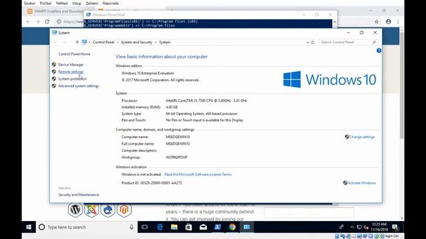The width and height of the screenshot is (426, 239).
Task: Open Microsoft Store from the taskbar
Action: [x=188, y=227]
